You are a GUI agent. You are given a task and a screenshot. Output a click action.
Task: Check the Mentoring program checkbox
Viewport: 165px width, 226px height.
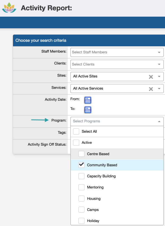81,187
